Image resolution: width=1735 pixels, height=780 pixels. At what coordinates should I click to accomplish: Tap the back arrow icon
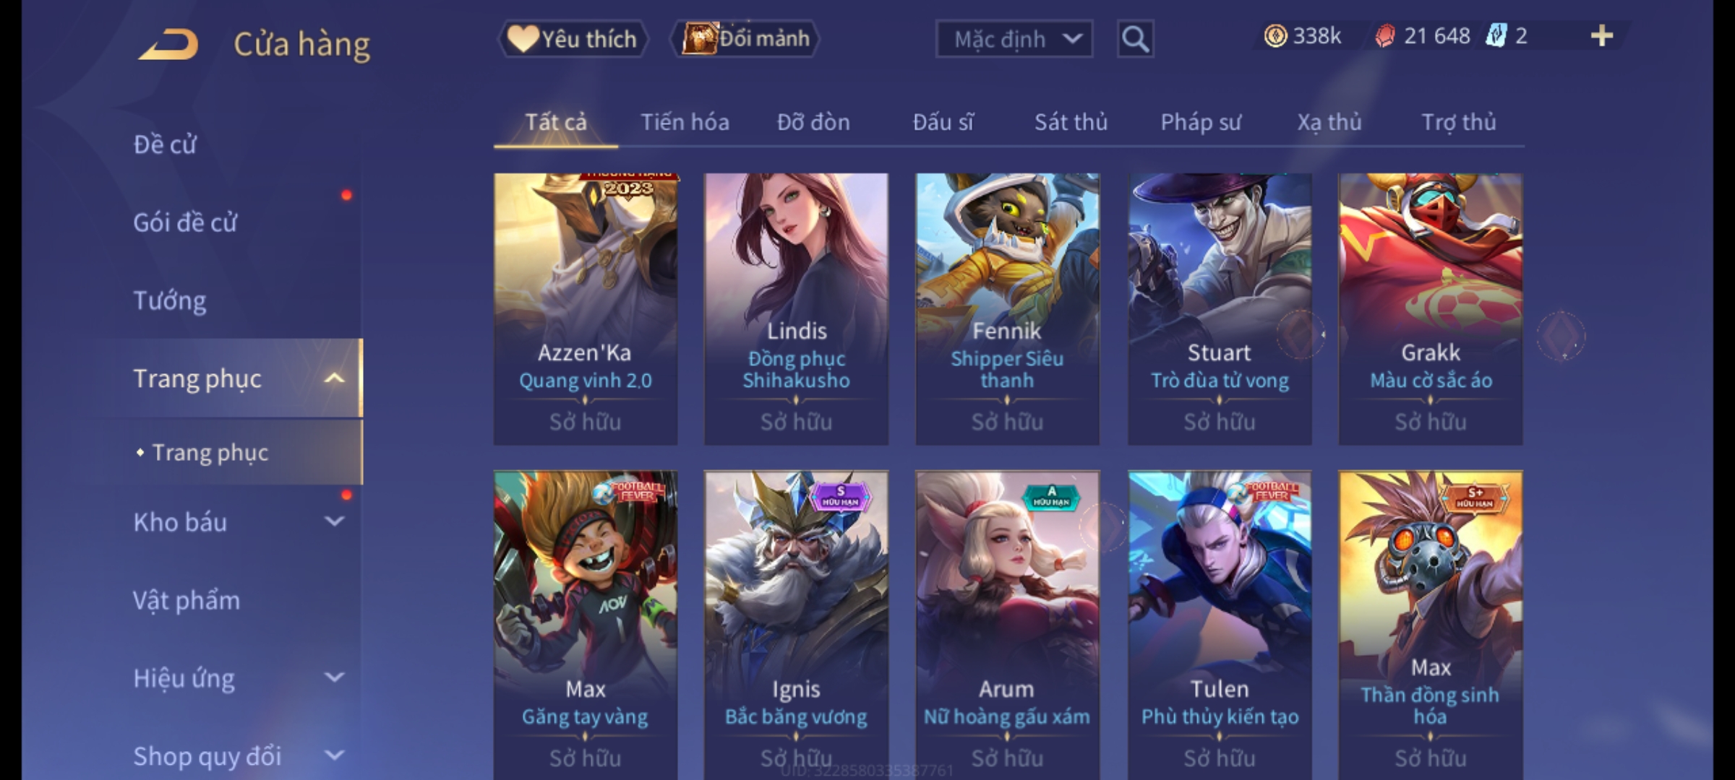(x=168, y=43)
